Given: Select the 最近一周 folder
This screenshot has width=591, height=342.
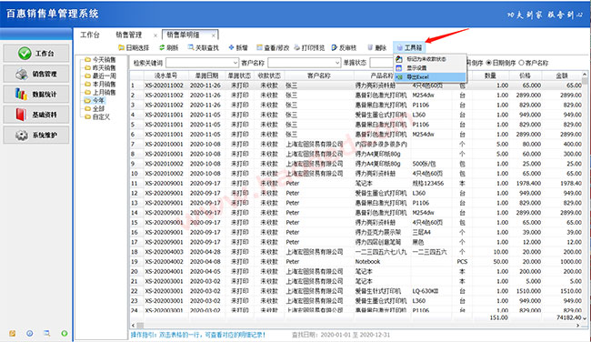Looking at the screenshot, I should (100, 75).
